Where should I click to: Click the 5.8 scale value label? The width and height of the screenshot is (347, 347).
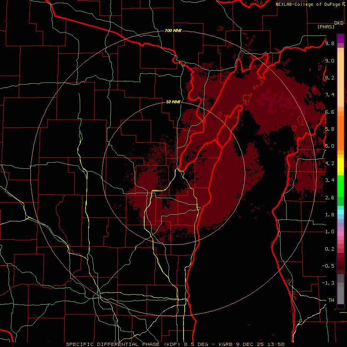(x=330, y=129)
